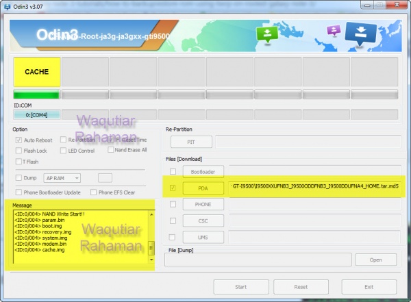This screenshot has width=411, height=302.
Task: Click the Bootloader file path field
Action: click(x=315, y=171)
